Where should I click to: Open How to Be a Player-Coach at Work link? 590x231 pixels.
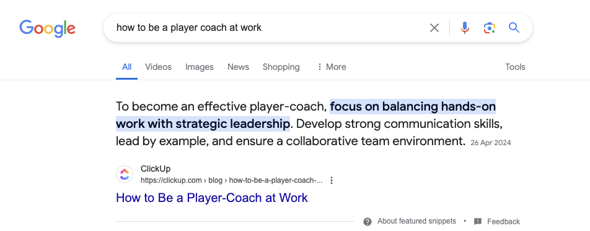coord(212,198)
